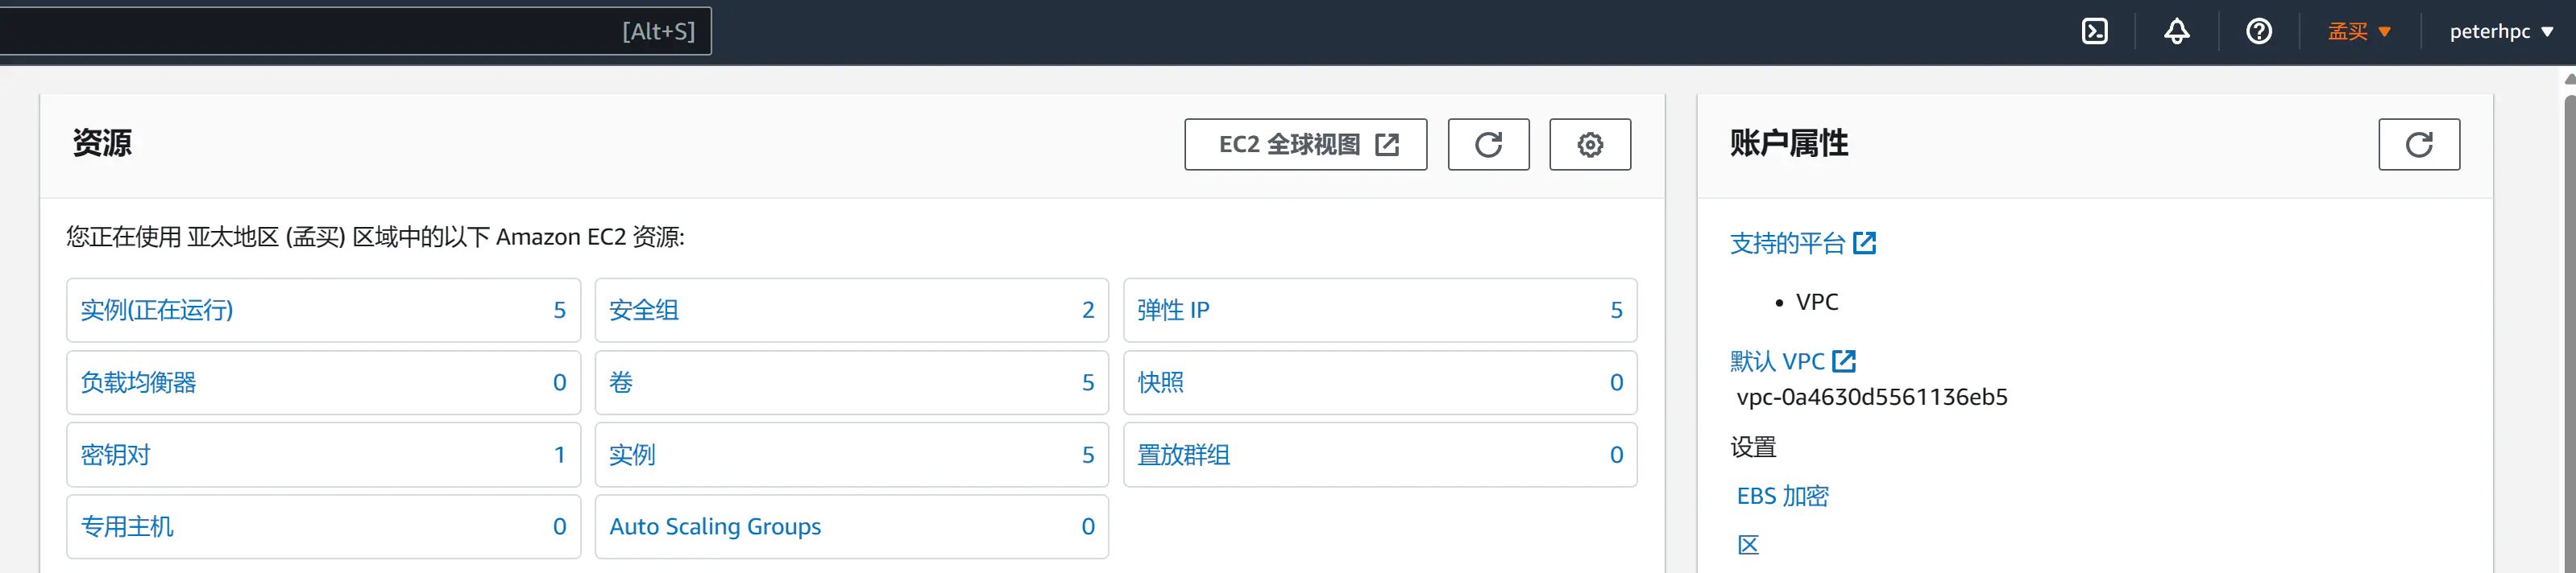Open the 负载均衡器 load balancers link
This screenshot has width=2576, height=573.
(x=138, y=382)
